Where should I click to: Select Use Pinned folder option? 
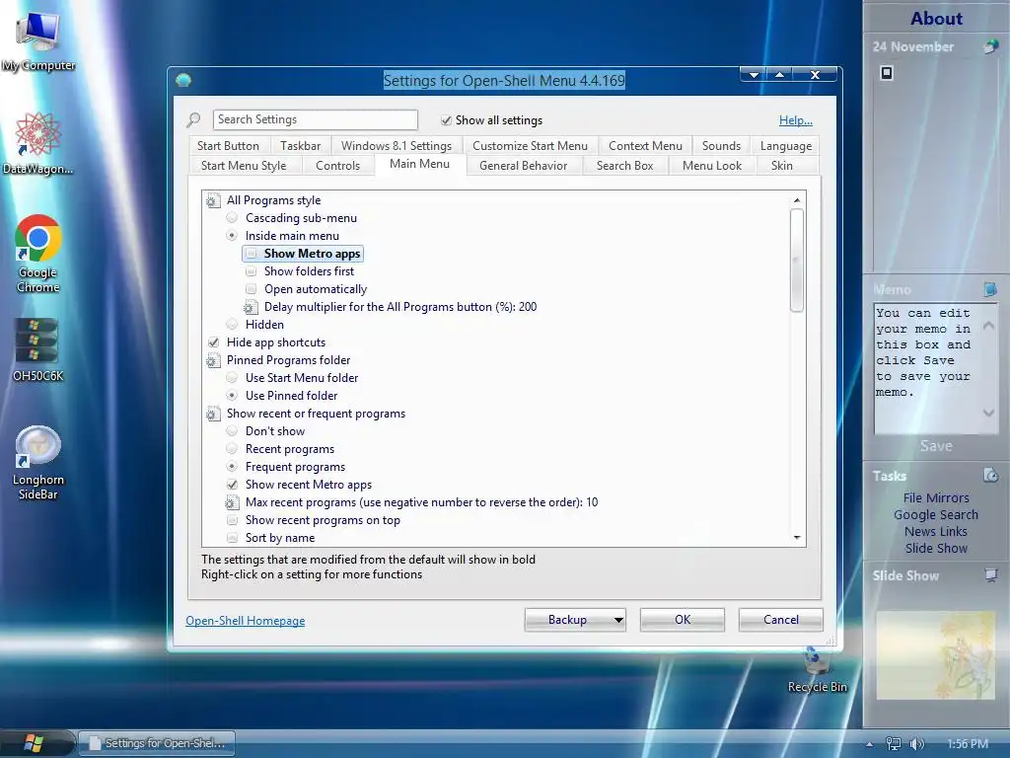232,396
